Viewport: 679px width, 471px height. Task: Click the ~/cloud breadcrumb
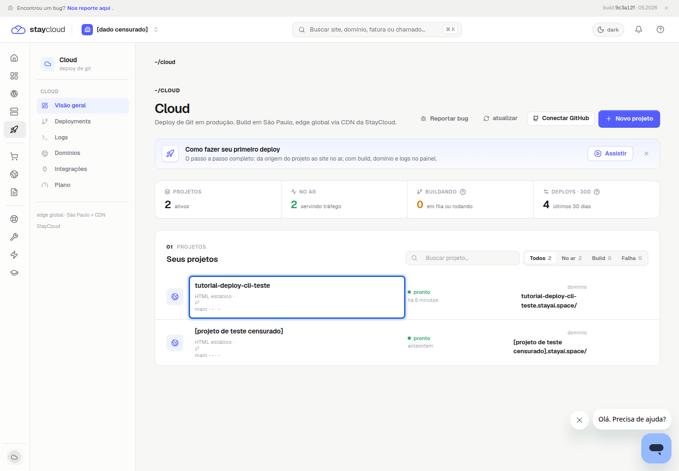(x=165, y=62)
